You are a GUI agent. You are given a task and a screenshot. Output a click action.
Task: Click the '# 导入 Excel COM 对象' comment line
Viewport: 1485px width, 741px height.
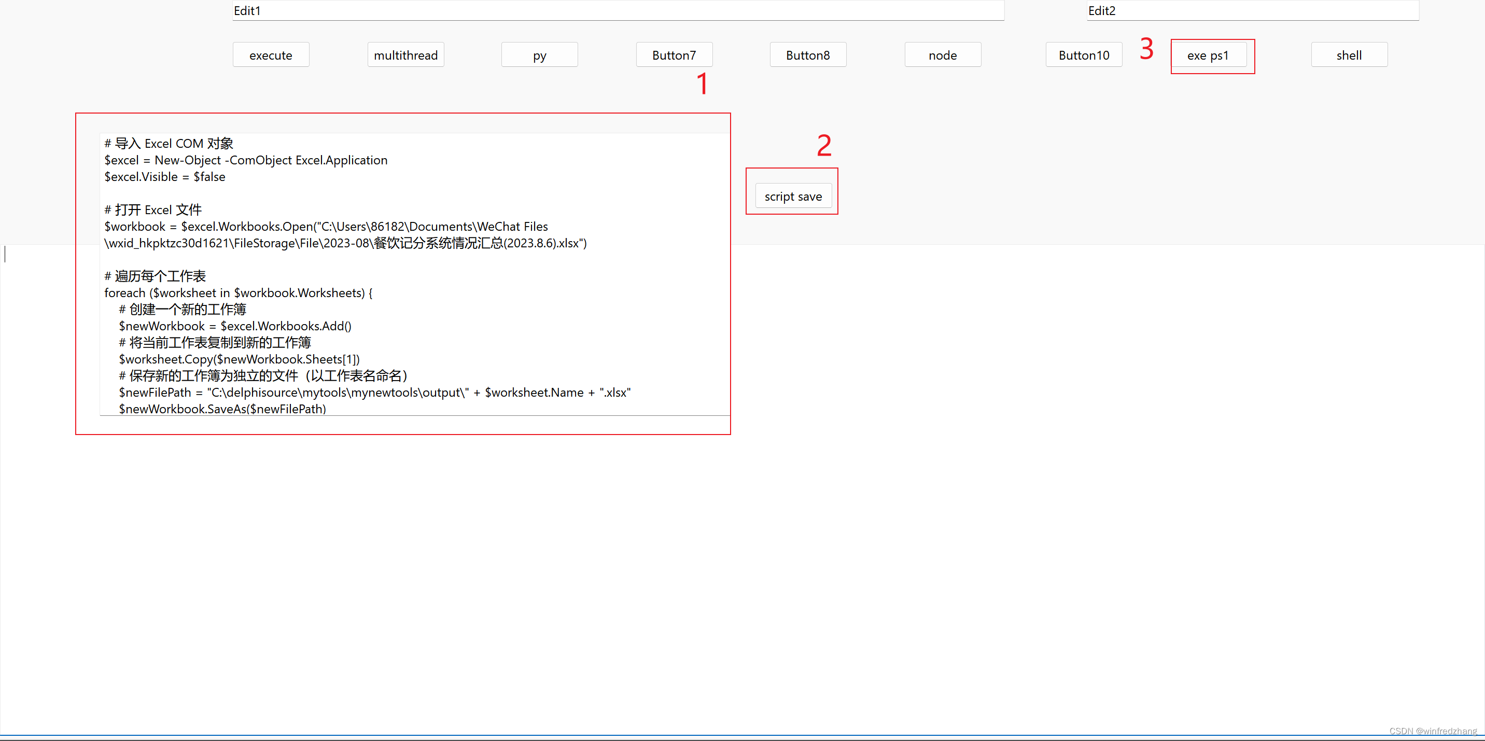point(169,143)
